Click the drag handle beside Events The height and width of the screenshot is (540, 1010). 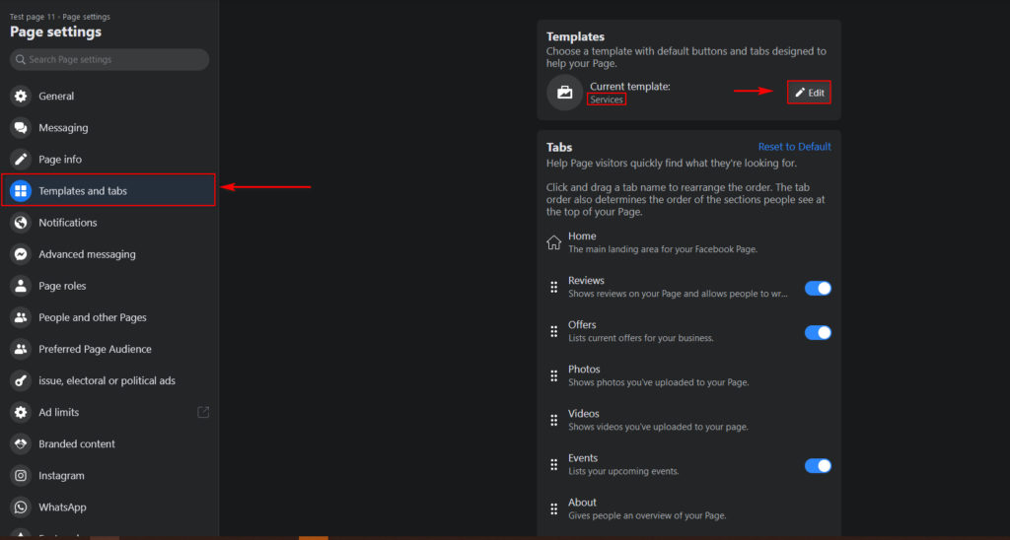(x=554, y=465)
